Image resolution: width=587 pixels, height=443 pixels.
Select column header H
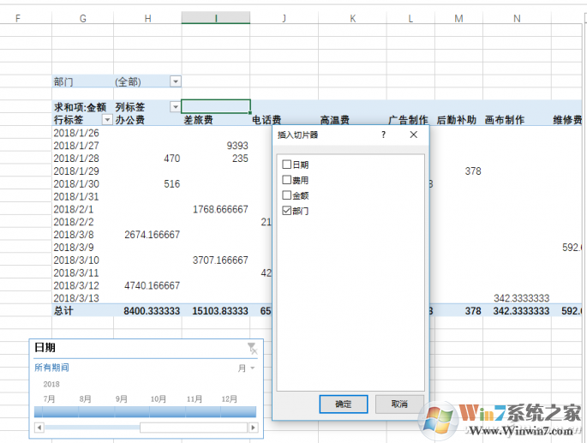point(148,18)
